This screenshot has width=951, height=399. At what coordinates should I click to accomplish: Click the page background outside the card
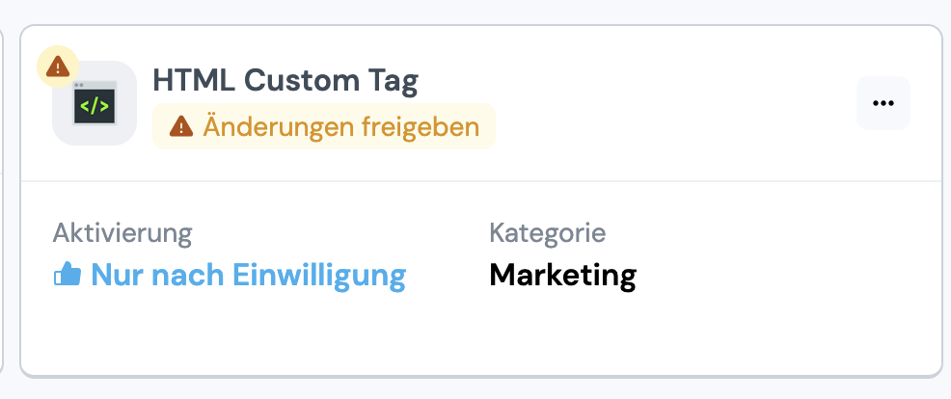[x=482, y=389]
